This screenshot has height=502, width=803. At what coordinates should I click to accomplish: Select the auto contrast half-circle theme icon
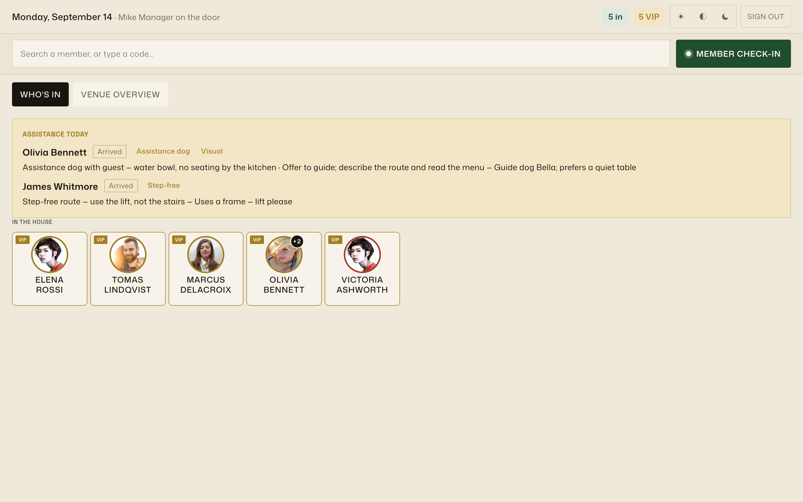tap(703, 17)
